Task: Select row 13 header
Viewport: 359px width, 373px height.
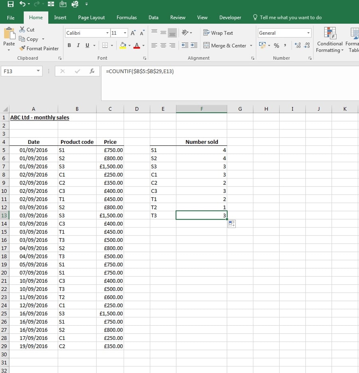Action: (x=4, y=215)
